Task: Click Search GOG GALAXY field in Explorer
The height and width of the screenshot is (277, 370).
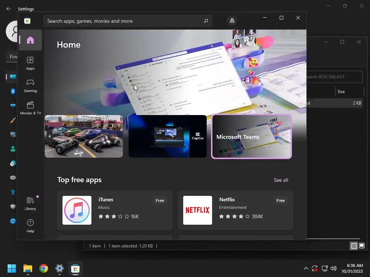Action: [334, 77]
